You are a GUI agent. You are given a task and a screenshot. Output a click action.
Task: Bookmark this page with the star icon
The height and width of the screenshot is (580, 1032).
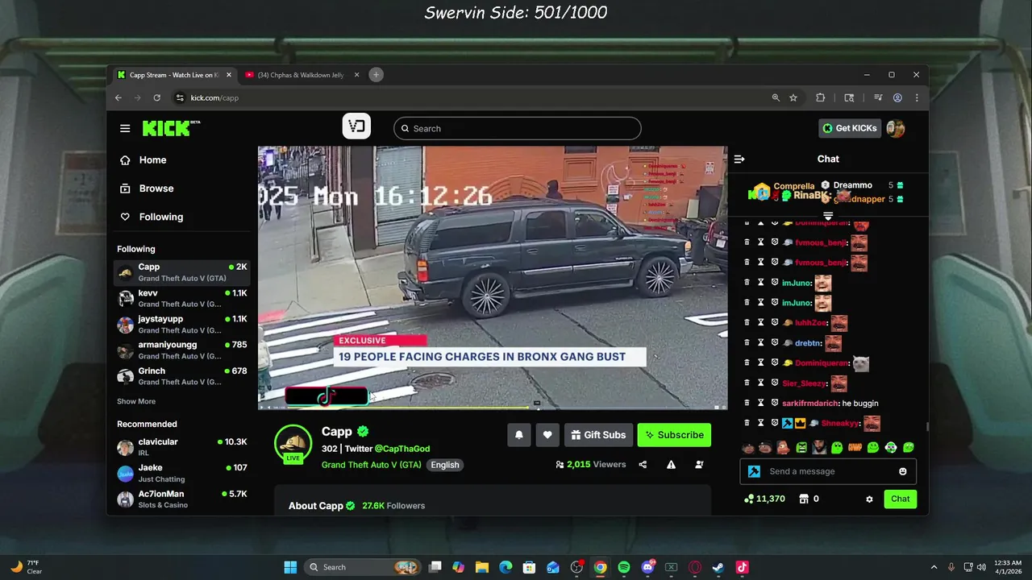[793, 97]
